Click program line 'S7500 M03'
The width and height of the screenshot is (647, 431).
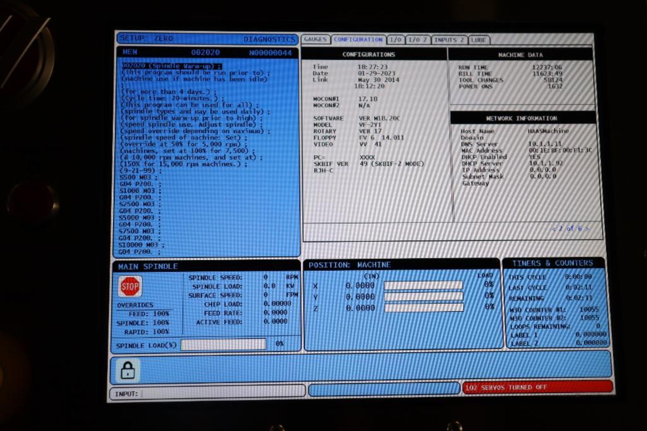(x=140, y=231)
